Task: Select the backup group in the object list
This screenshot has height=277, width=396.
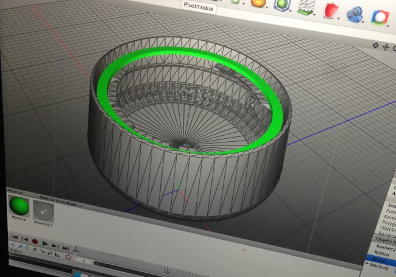Action: tap(379, 265)
